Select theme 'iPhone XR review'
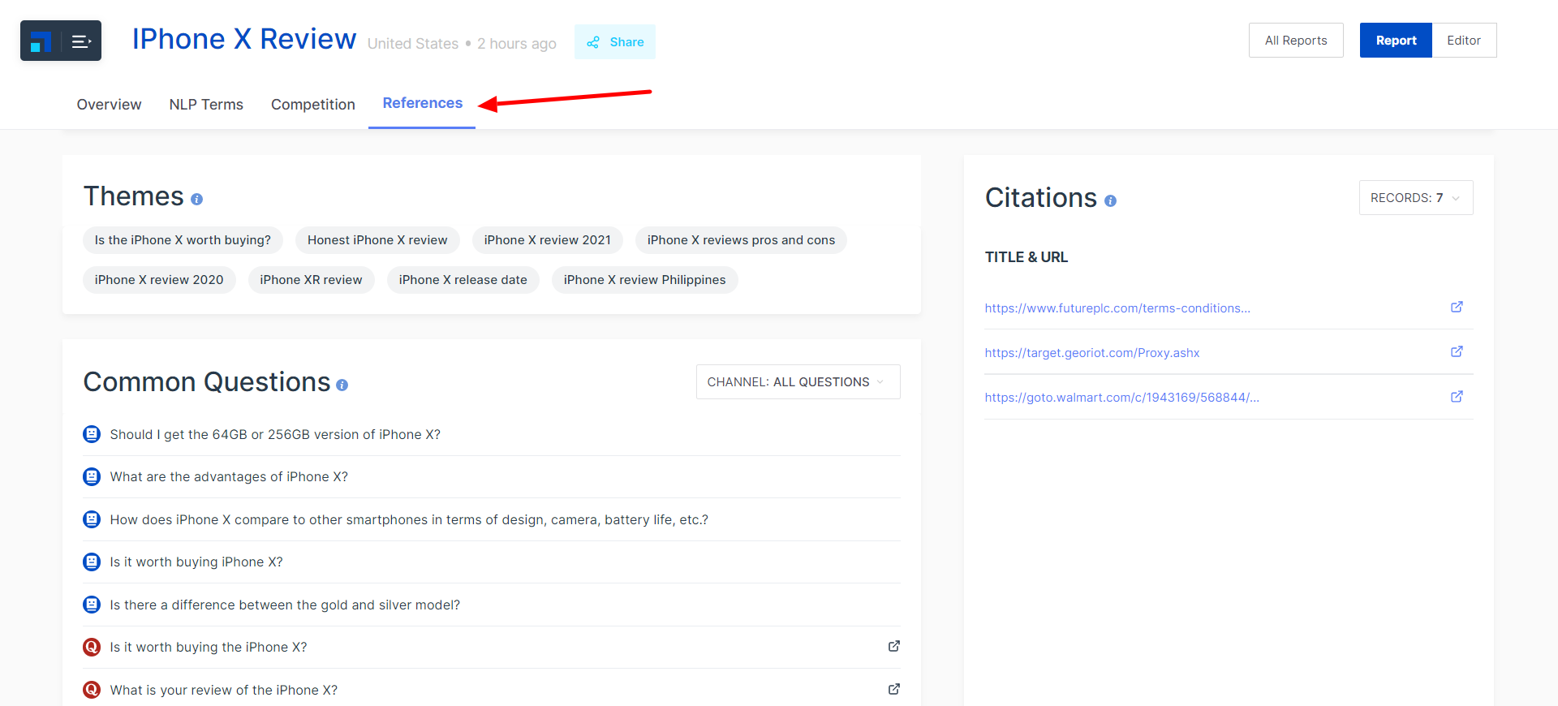Viewport: 1558px width, 706px height. point(311,280)
